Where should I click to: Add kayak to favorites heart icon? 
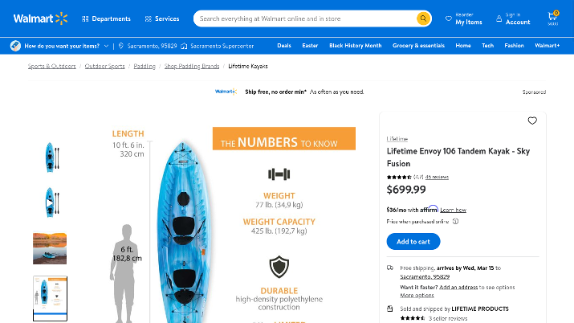[532, 121]
